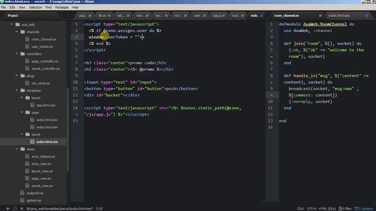Select index.html.eex in secret folder

(x=47, y=142)
